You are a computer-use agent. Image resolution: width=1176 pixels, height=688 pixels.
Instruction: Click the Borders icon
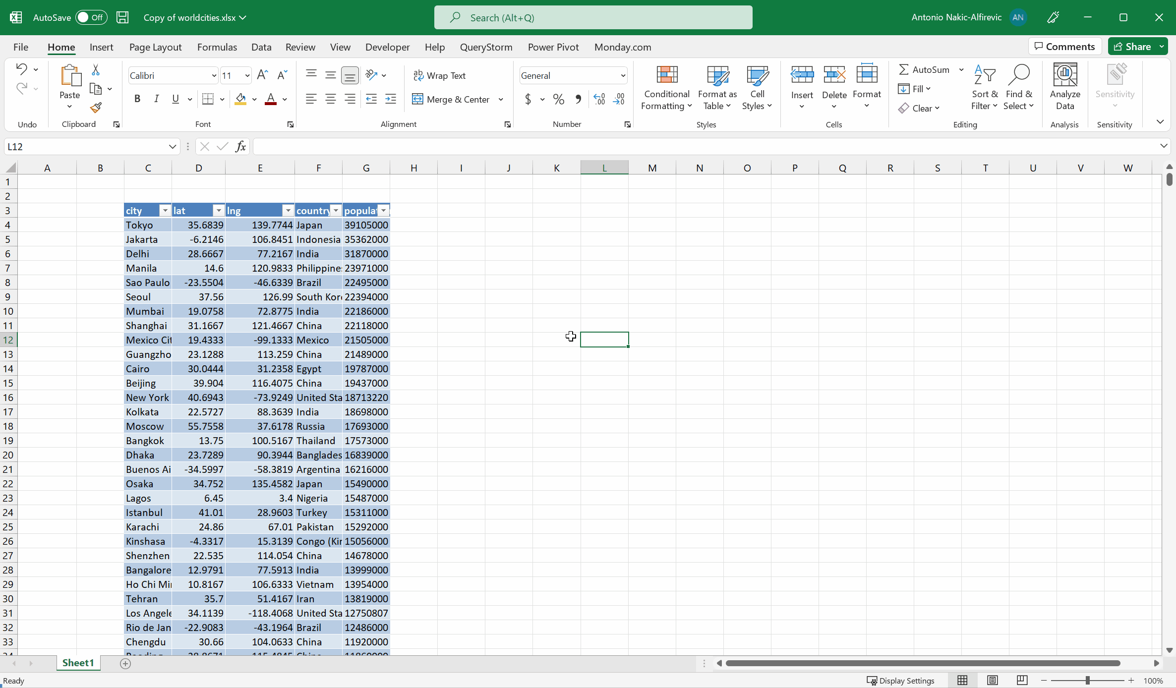[208, 99]
